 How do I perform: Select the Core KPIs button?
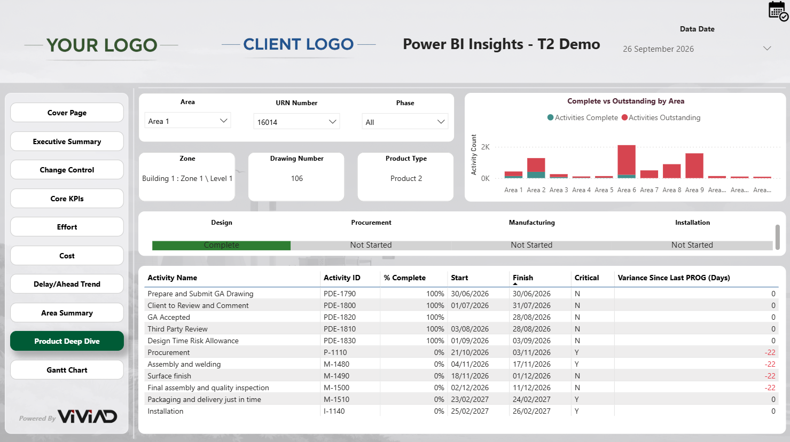pos(67,199)
